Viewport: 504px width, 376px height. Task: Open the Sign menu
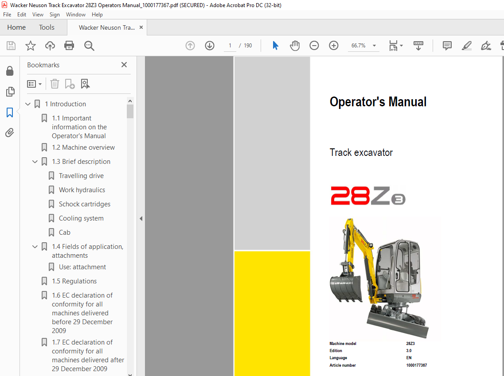coord(55,15)
